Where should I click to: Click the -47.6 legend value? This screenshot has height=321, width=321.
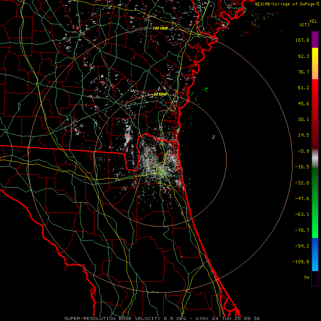coord(302,199)
